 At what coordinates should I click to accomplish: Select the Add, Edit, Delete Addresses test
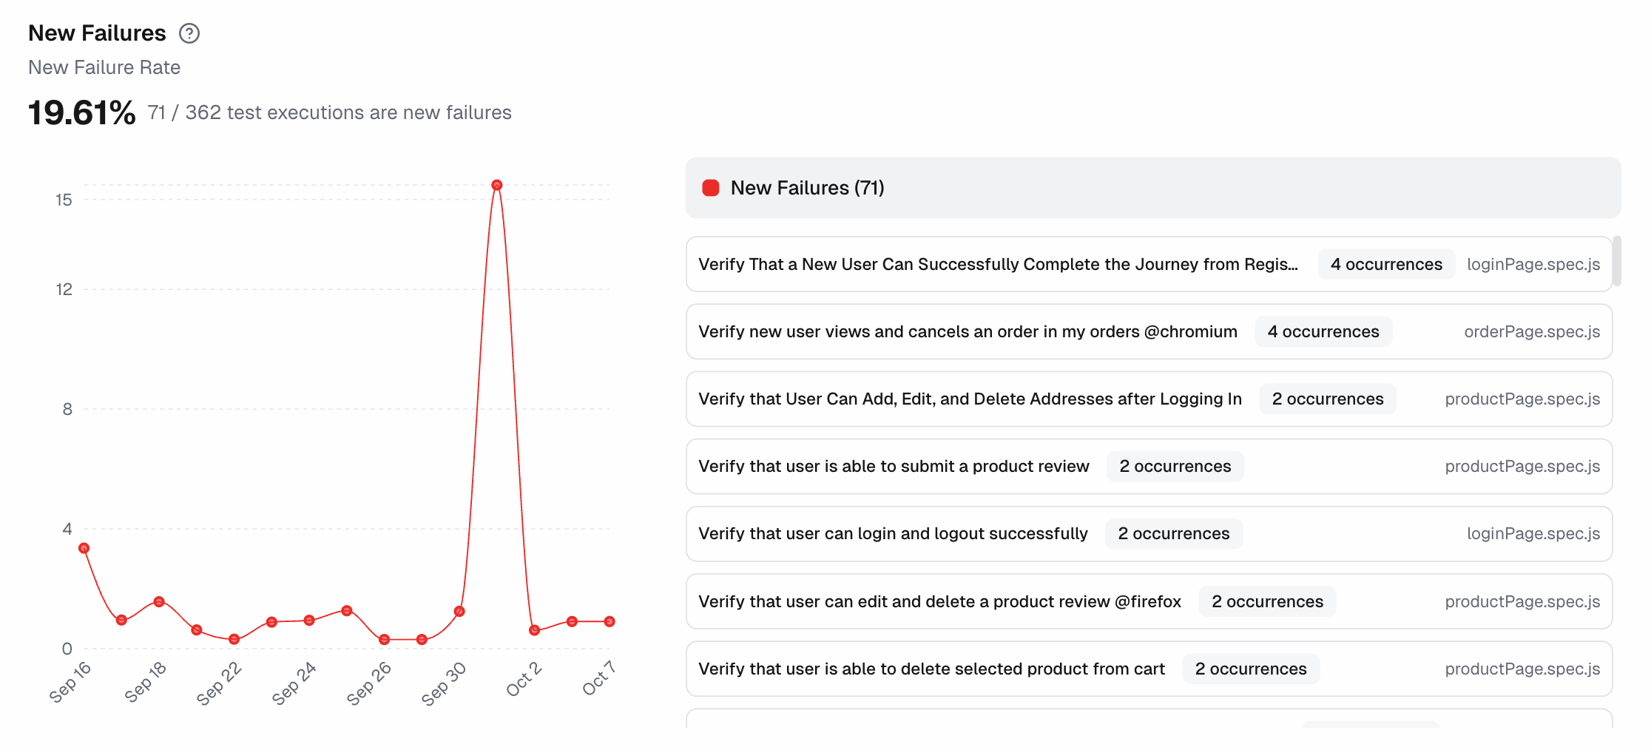tap(970, 399)
